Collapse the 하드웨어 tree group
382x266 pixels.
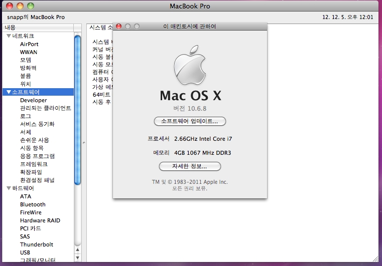9,188
